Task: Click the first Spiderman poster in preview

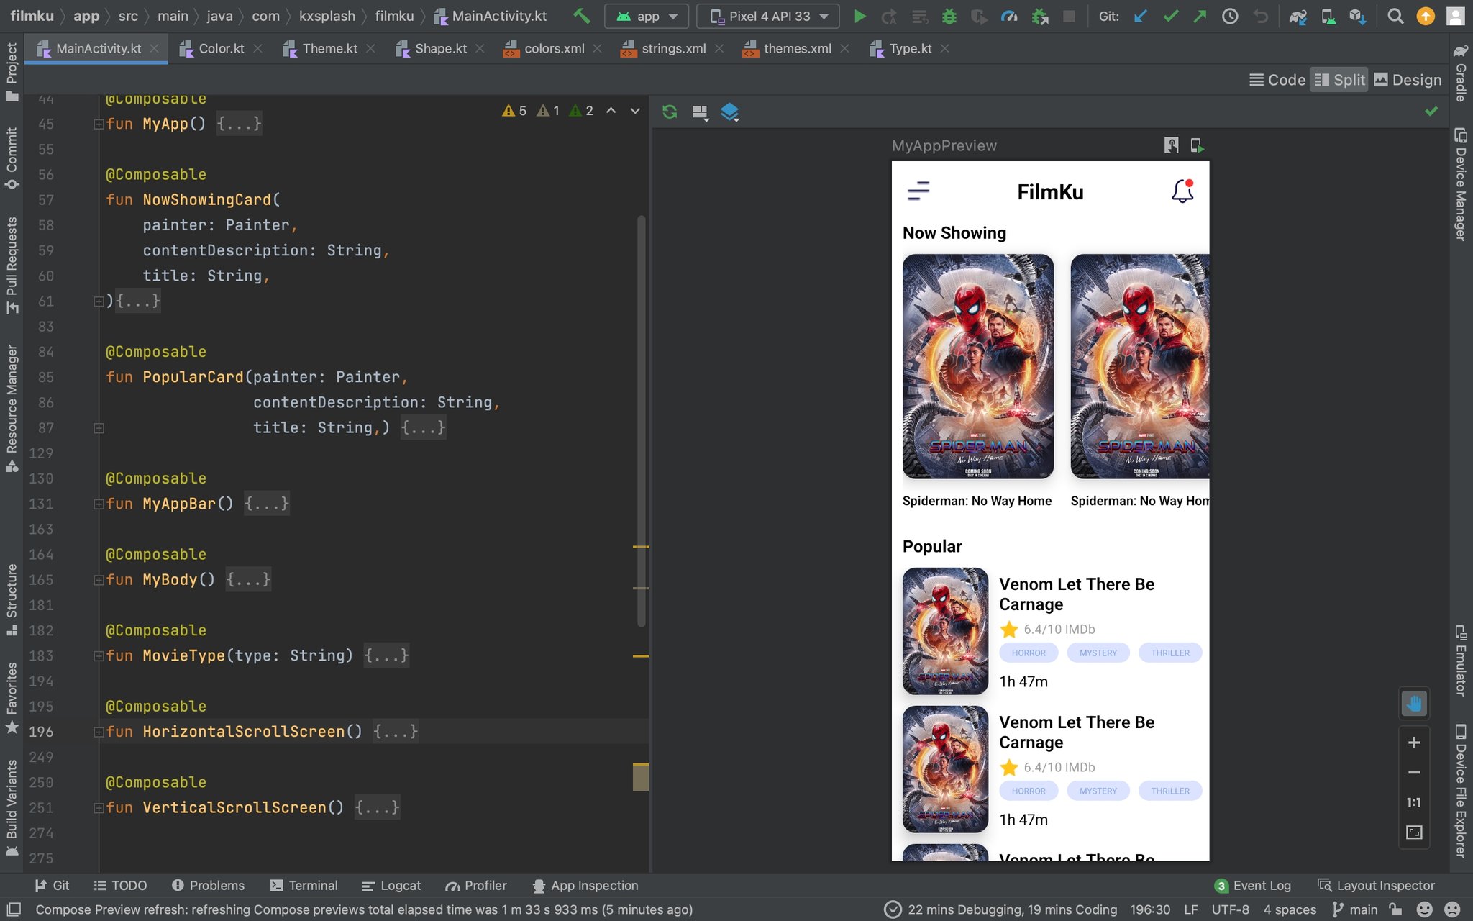Action: point(977,366)
